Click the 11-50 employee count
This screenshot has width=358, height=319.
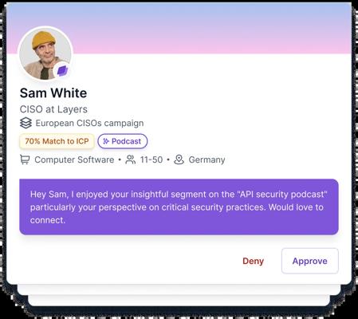click(x=151, y=159)
